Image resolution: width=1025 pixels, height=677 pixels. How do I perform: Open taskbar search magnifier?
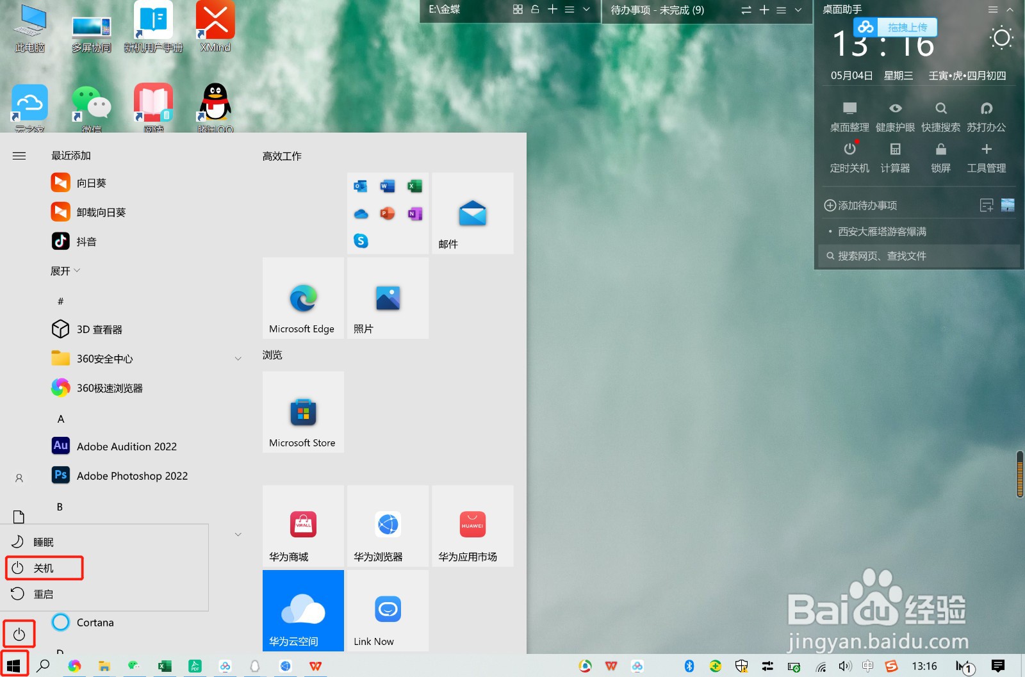43,665
